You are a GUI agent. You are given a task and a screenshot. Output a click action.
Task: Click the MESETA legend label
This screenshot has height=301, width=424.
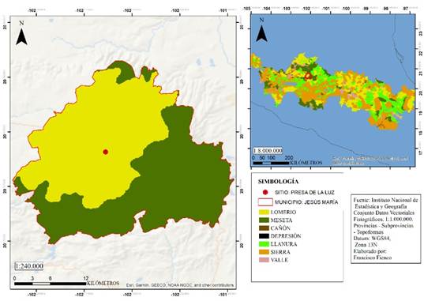pos(282,220)
